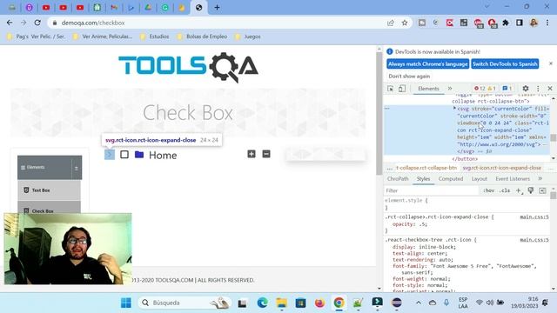
Task: Open Firefox from the taskbar
Action: point(319,303)
